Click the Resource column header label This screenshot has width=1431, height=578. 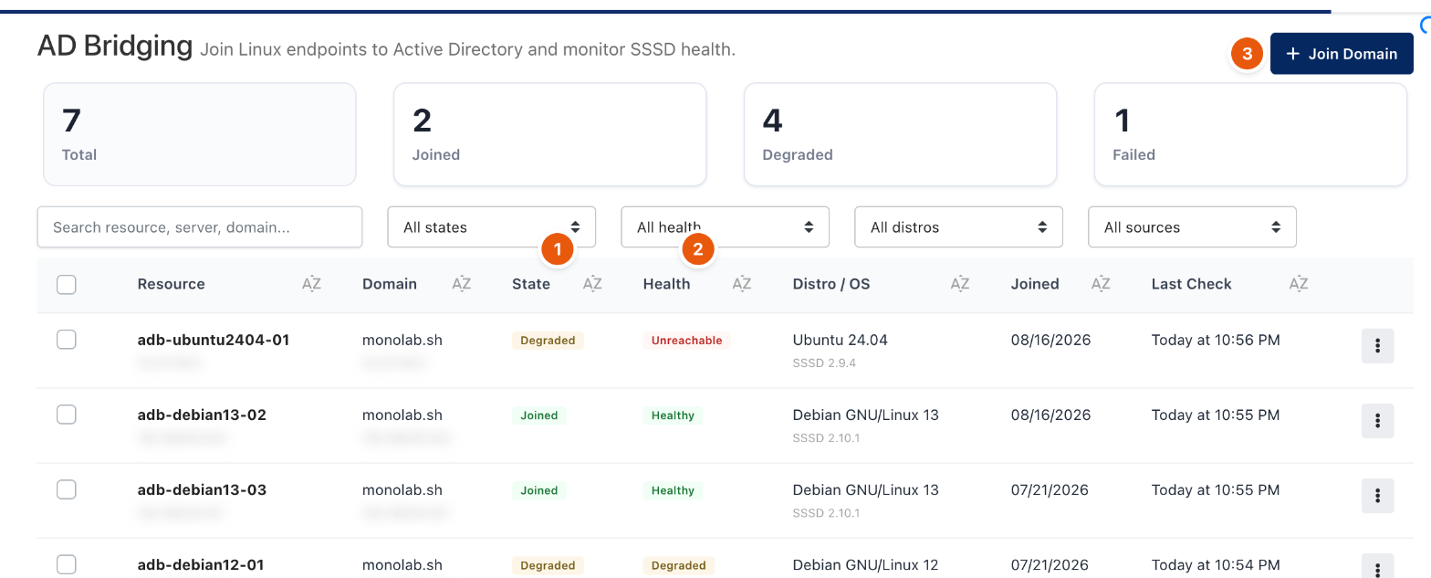point(172,284)
